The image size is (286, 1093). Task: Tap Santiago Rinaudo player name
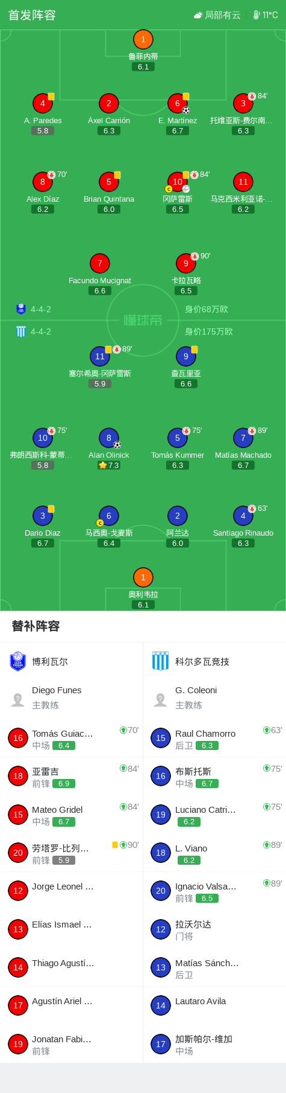tap(243, 533)
